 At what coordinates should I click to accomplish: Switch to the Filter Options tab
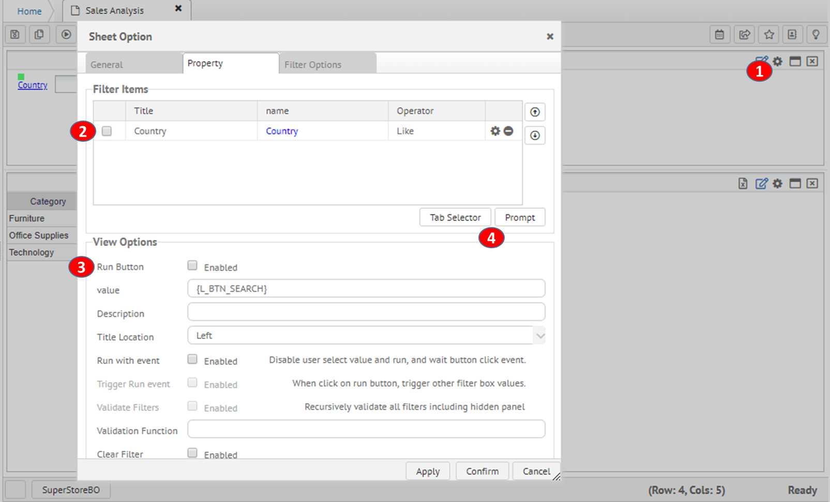(x=313, y=65)
